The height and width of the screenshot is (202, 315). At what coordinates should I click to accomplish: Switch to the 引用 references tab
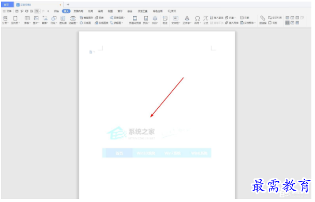[x=91, y=11]
